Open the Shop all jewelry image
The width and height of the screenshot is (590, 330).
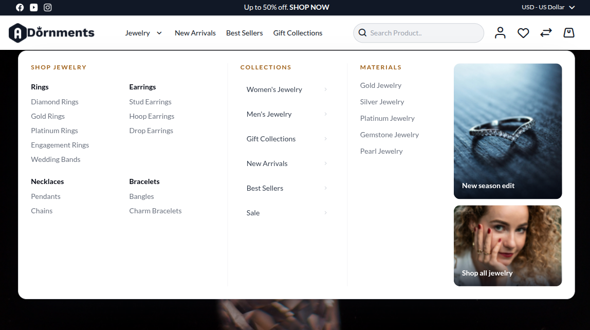pyautogui.click(x=508, y=246)
